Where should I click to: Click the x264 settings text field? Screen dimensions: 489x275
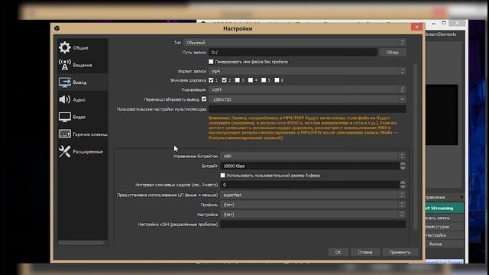click(313, 224)
